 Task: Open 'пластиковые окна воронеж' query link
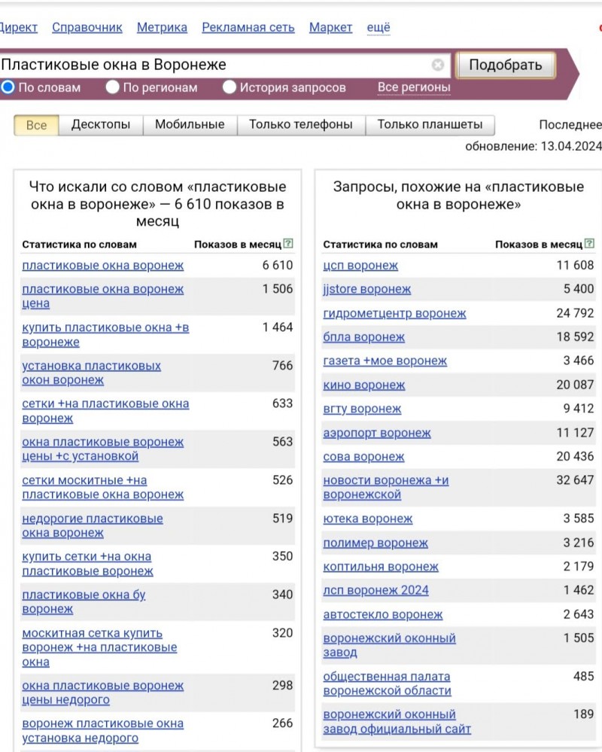tap(102, 265)
